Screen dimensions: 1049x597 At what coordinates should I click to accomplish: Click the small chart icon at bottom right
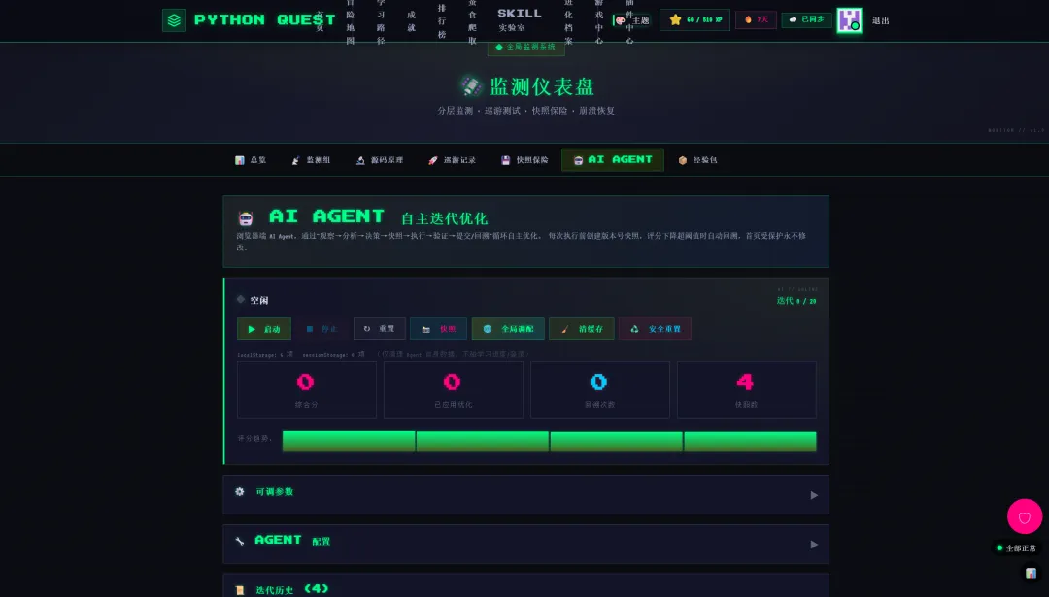pyautogui.click(x=1031, y=573)
